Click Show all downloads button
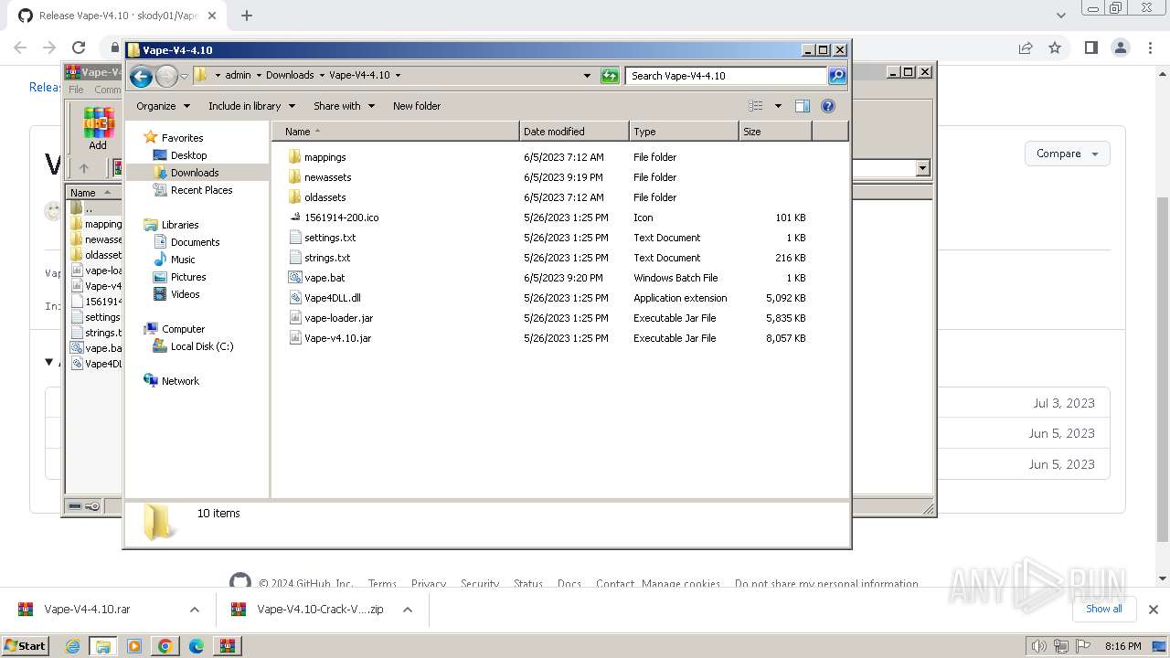The width and height of the screenshot is (1170, 658). 1103,609
